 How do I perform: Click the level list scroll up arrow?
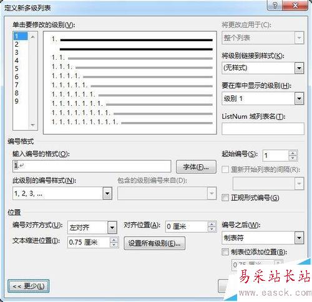[32, 37]
